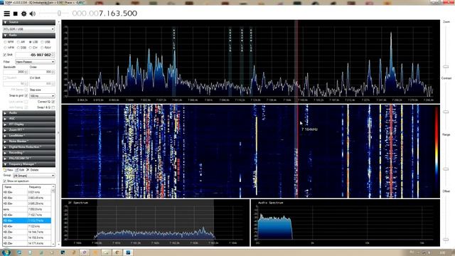Toggle the Swap I & Q checkbox
The width and height of the screenshot is (455, 256).
pos(53,107)
